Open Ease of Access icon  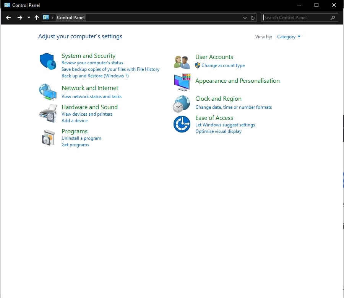(182, 124)
